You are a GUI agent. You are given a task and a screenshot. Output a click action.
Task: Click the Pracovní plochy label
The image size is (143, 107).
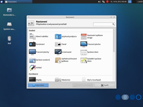pyautogui.click(x=42, y=52)
